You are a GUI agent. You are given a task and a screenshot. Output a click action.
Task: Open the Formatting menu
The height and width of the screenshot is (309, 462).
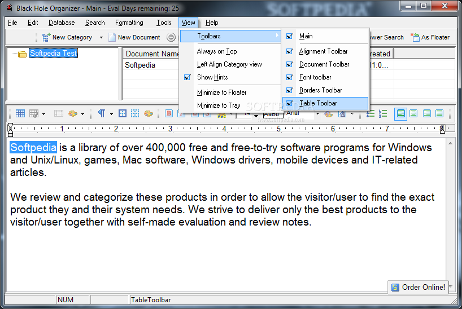(x=129, y=23)
